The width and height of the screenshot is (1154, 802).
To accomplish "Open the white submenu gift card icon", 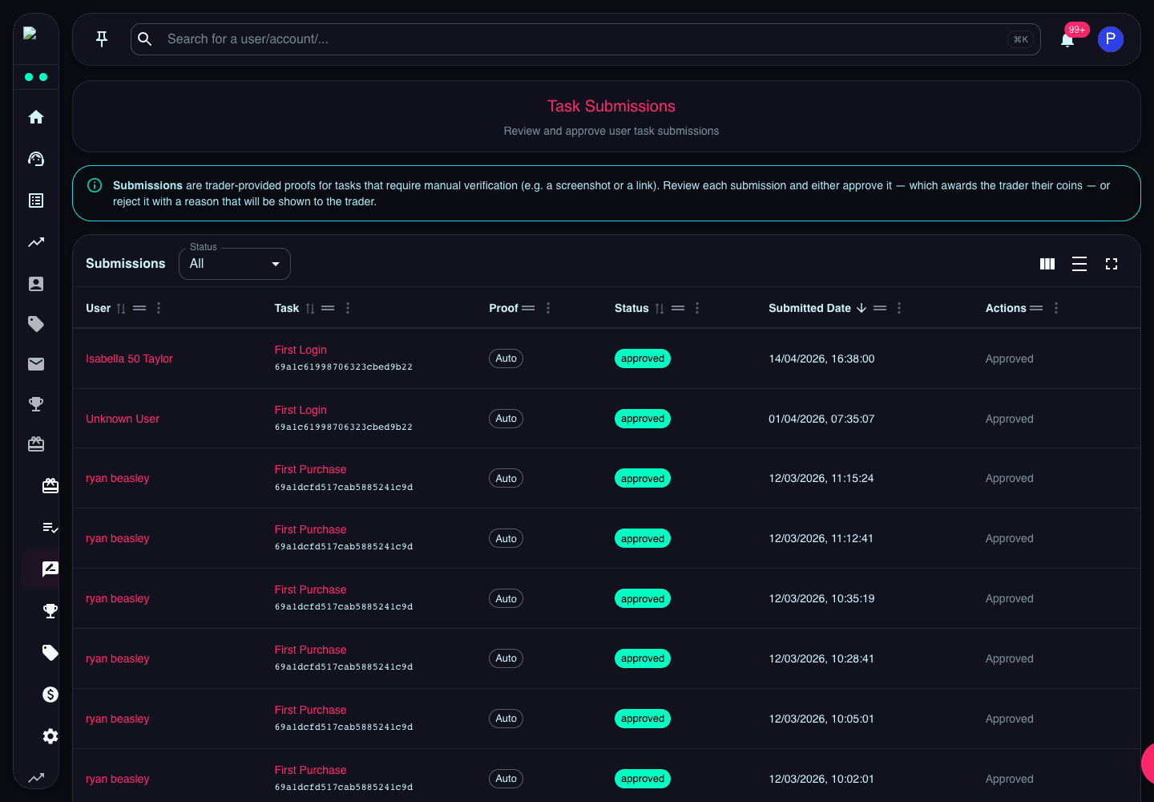I will click(50, 486).
